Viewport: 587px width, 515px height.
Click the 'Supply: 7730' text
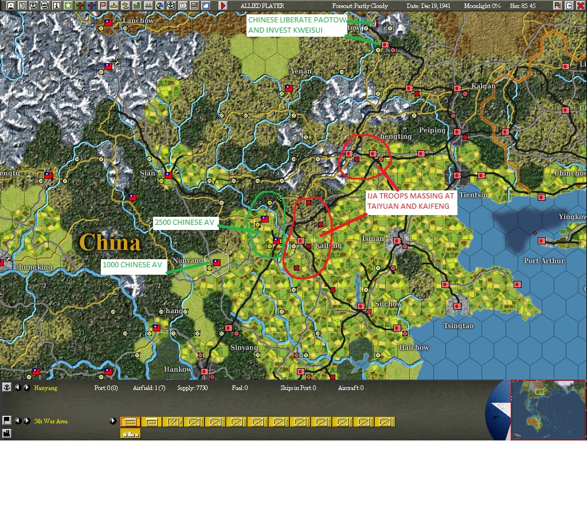tap(193, 388)
